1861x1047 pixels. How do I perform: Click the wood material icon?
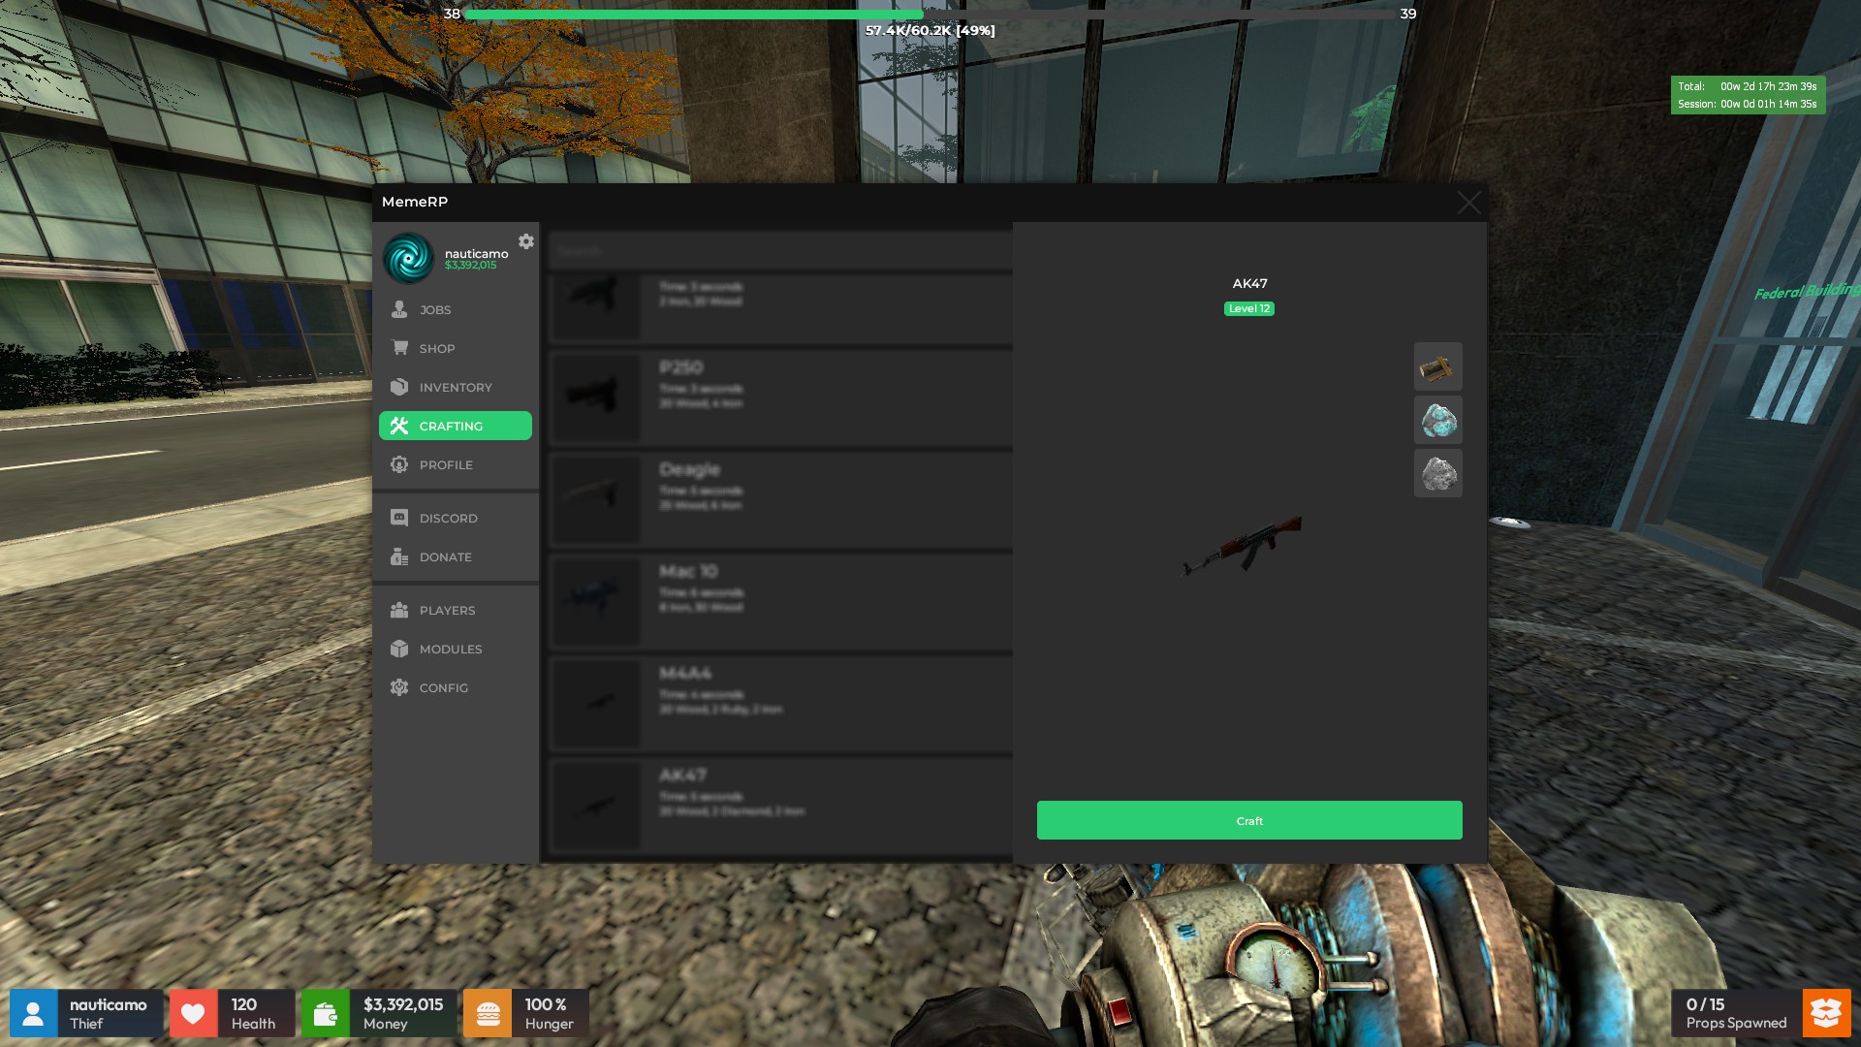tap(1437, 366)
